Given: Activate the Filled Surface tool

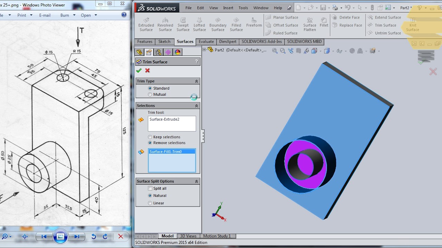Looking at the screenshot, I should 236,24.
